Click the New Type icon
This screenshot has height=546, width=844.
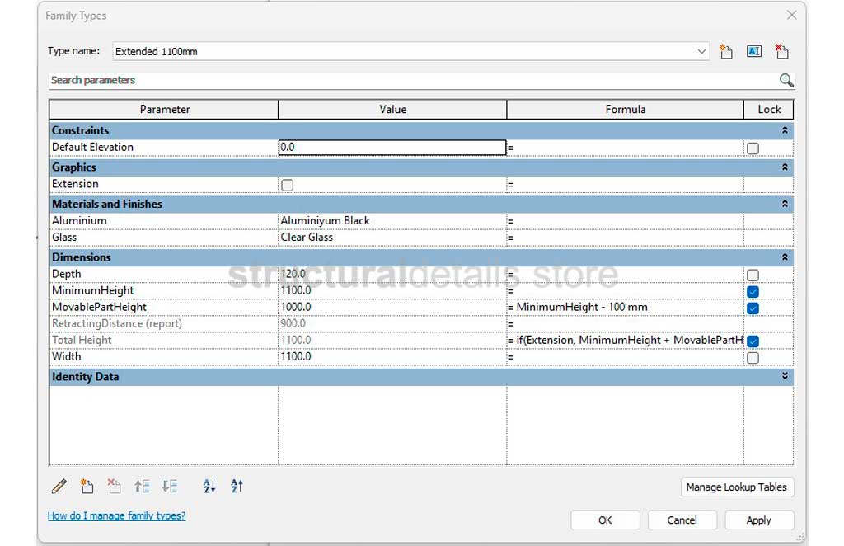click(725, 51)
